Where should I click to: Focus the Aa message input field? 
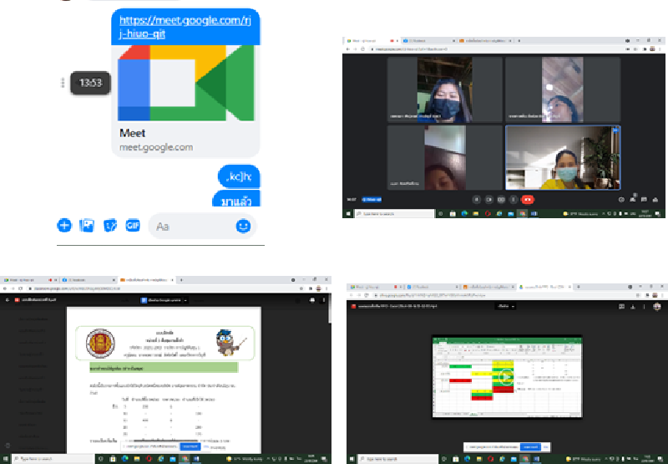[192, 226]
